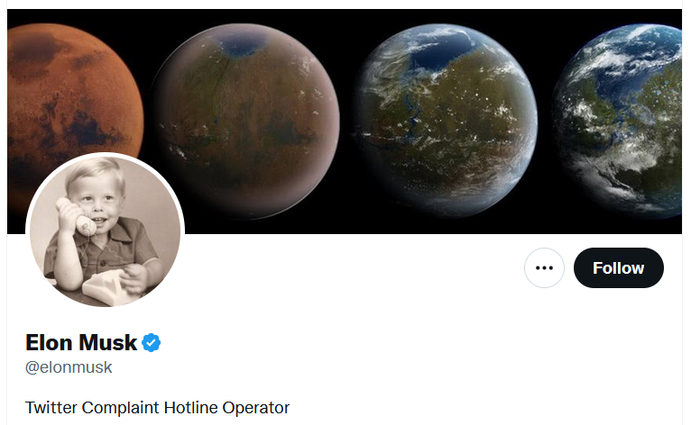Click the blue Earth-like planet at right
Image resolution: width=691 pixels, height=425 pixels.
(617, 121)
